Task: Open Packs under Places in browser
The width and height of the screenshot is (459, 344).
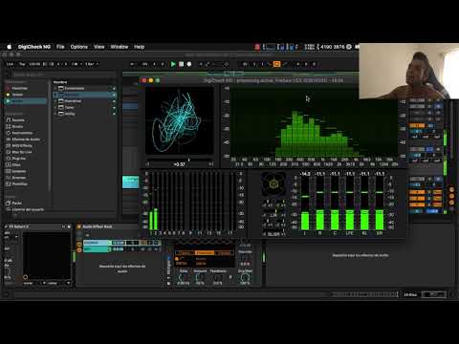Action: 14,203
